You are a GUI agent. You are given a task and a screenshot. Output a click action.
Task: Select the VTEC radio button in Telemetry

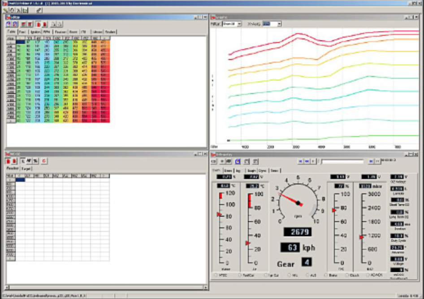(x=216, y=275)
